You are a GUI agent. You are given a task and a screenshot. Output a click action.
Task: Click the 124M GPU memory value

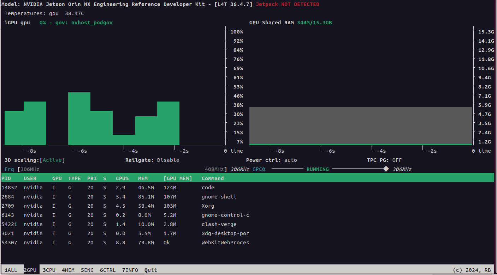(170, 188)
